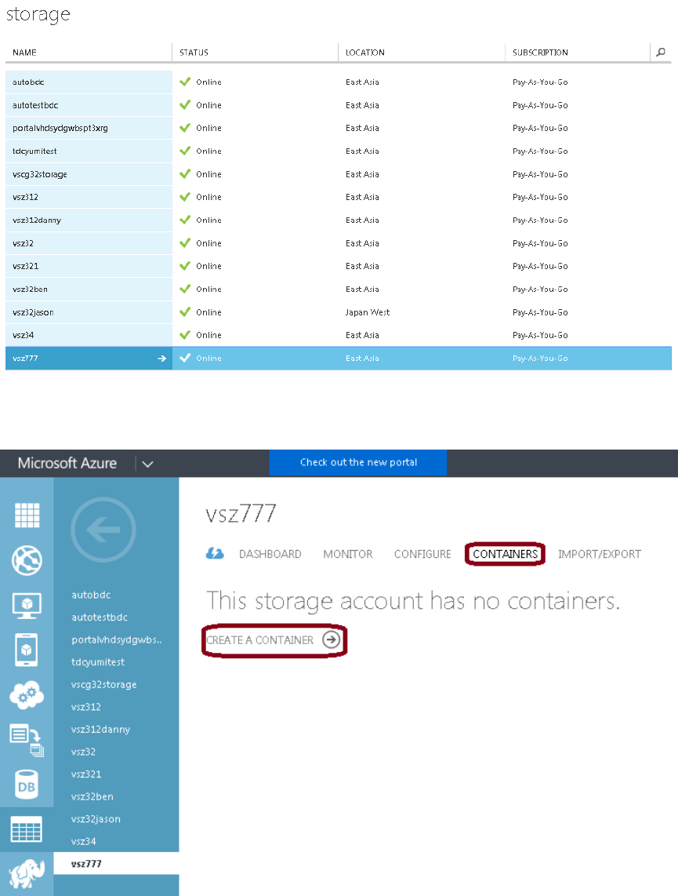Open the Storage table icon in sidebar

pos(27,829)
